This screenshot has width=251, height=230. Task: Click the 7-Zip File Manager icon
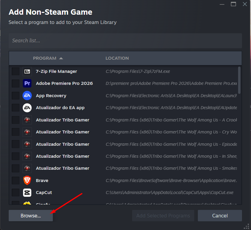(x=27, y=71)
